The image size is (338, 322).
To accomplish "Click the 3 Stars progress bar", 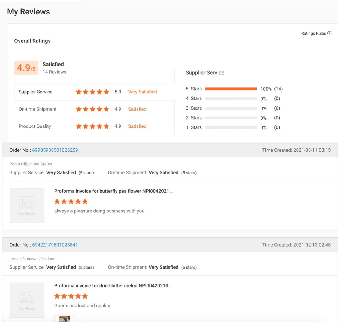I will click(231, 108).
